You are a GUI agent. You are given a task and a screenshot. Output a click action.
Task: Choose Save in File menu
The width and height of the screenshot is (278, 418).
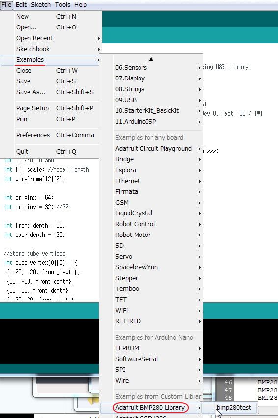50,81
